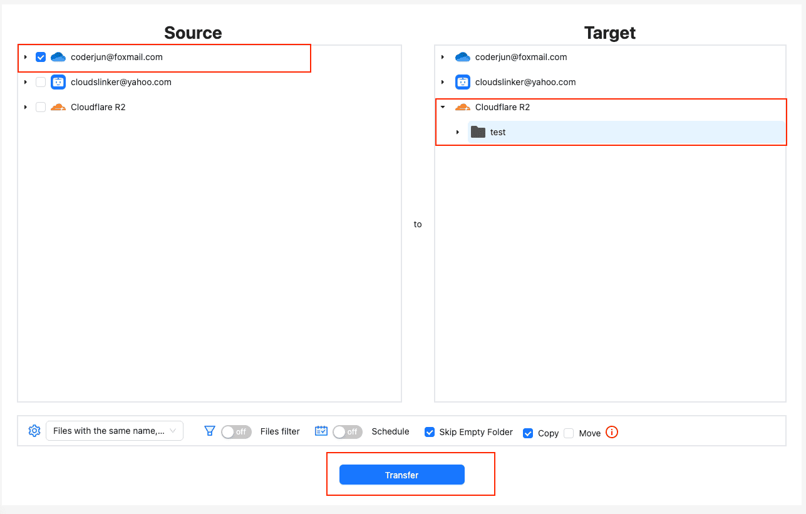
Task: Click the settings gear icon
Action: tap(34, 431)
